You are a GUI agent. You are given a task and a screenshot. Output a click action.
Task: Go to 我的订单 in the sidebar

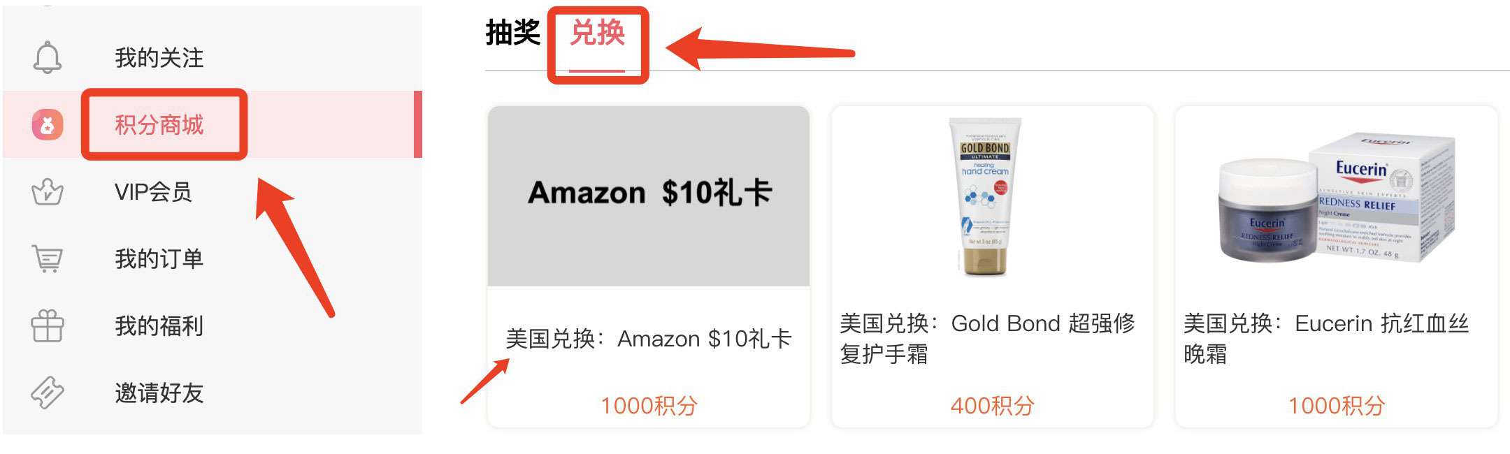[x=213, y=258]
